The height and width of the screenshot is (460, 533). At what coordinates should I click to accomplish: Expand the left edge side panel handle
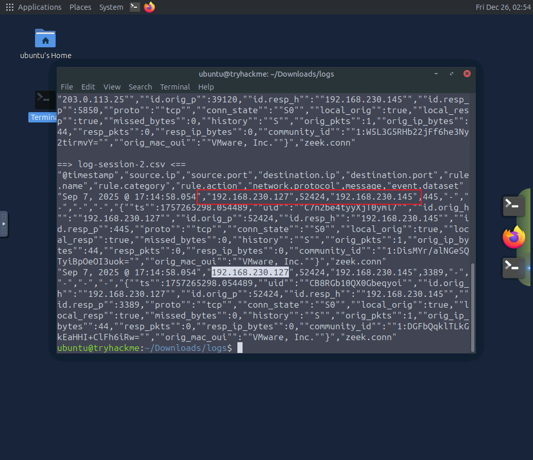tap(4, 224)
